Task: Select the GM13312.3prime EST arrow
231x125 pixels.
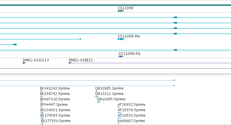Action: point(96,97)
